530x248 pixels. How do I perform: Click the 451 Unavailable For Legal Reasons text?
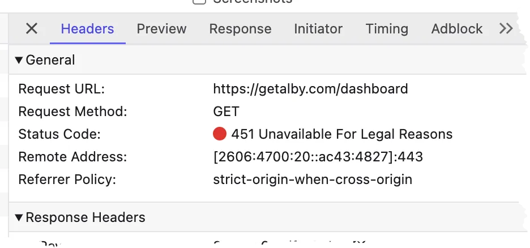[342, 134]
